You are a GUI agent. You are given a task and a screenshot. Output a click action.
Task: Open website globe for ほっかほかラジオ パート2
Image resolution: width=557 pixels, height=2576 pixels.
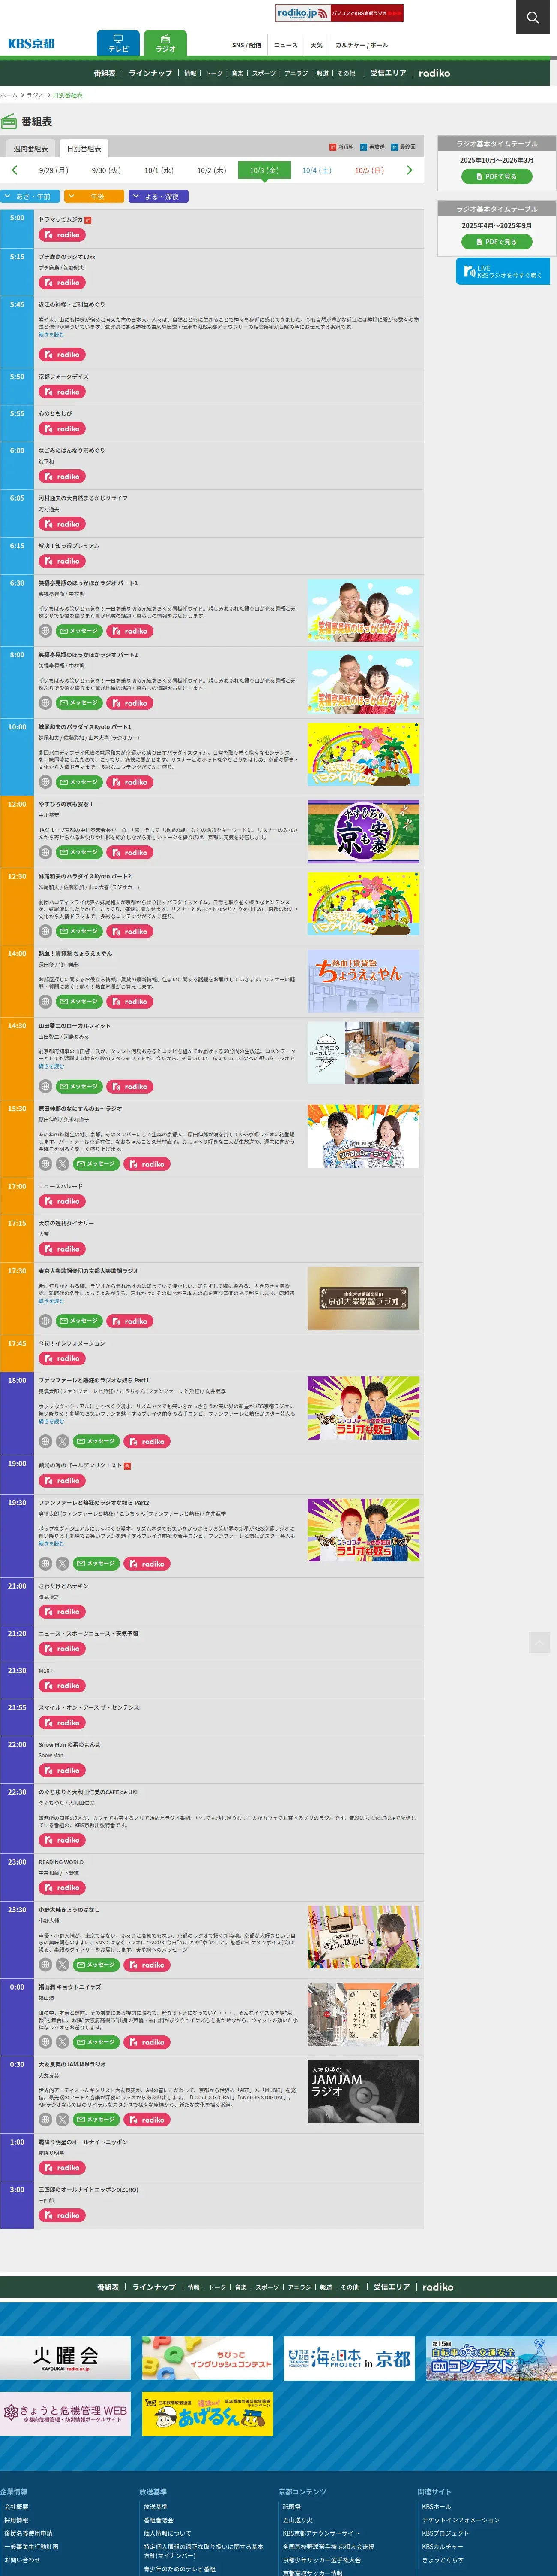pyautogui.click(x=45, y=703)
